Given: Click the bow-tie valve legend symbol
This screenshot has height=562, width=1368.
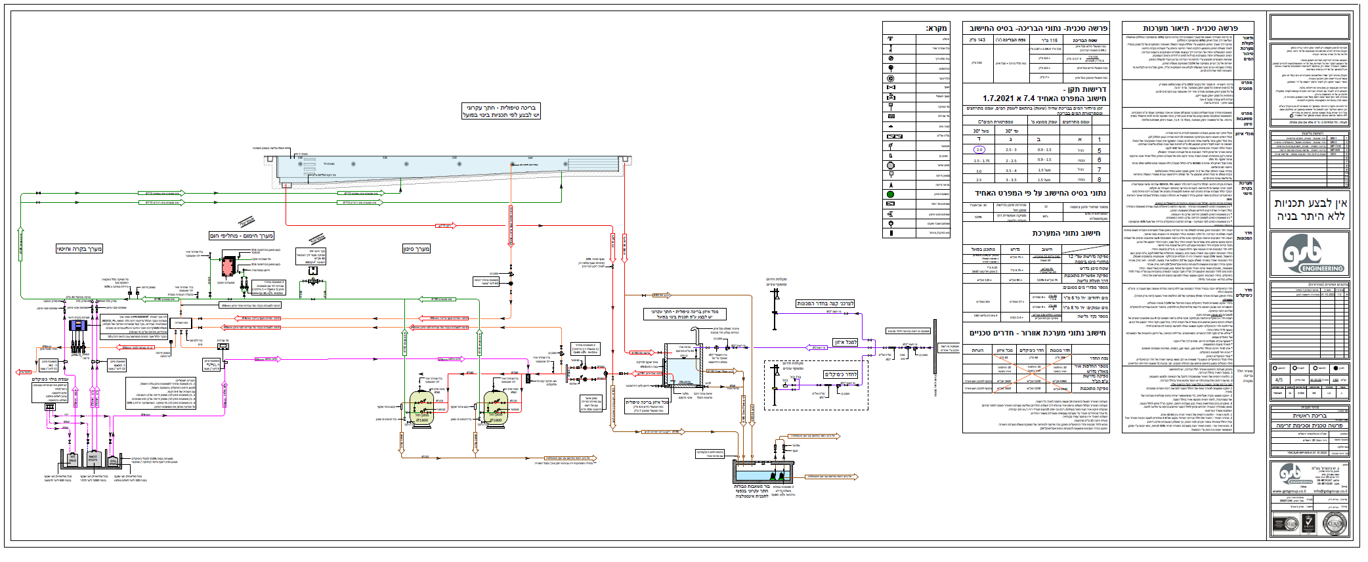Looking at the screenshot, I should (891, 87).
